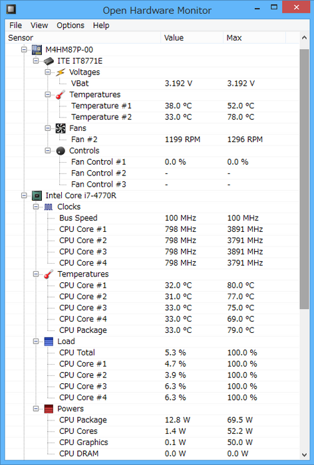314x465 pixels.
Task: Click the scrollbar down arrow
Action: (x=304, y=454)
